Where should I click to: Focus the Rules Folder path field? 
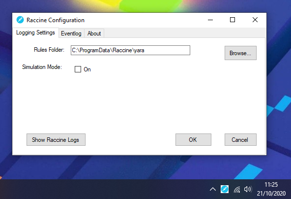[130, 50]
